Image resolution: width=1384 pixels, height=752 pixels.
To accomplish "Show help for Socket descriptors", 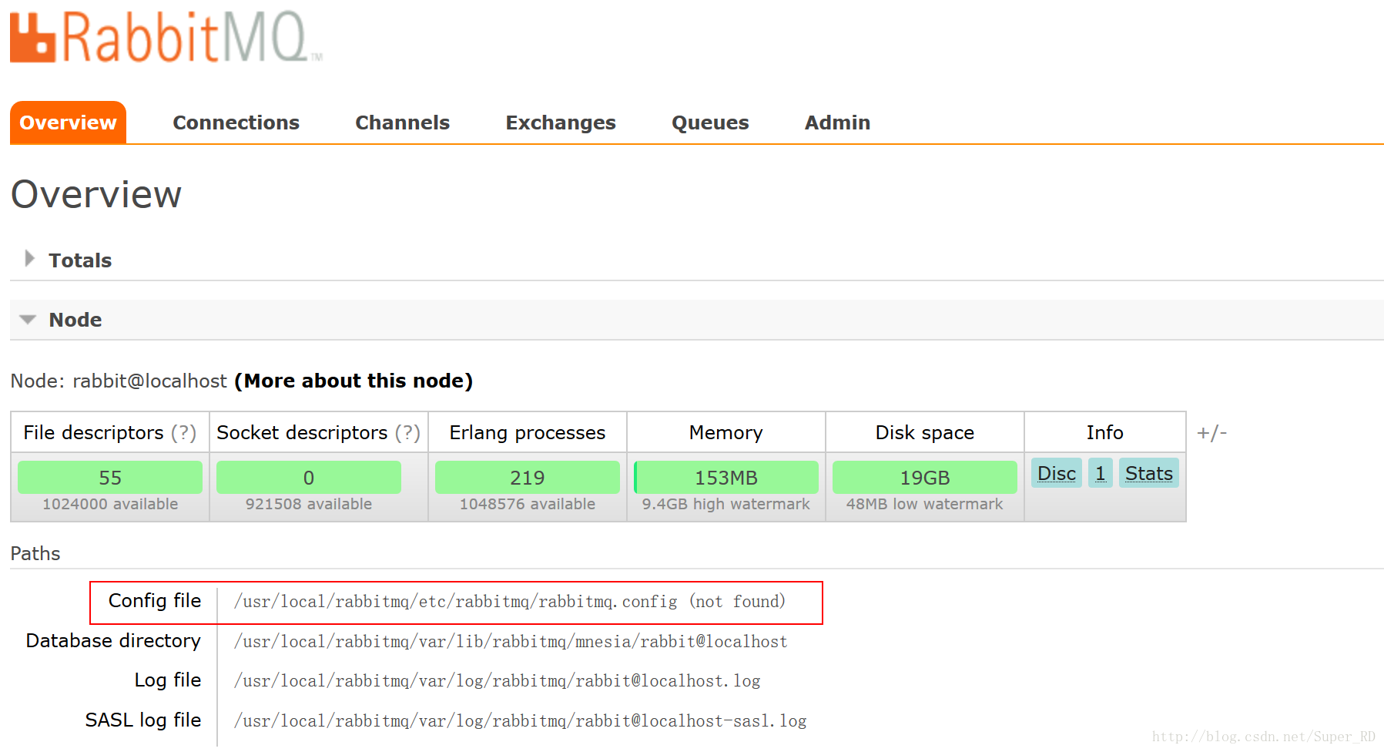I will pos(407,433).
